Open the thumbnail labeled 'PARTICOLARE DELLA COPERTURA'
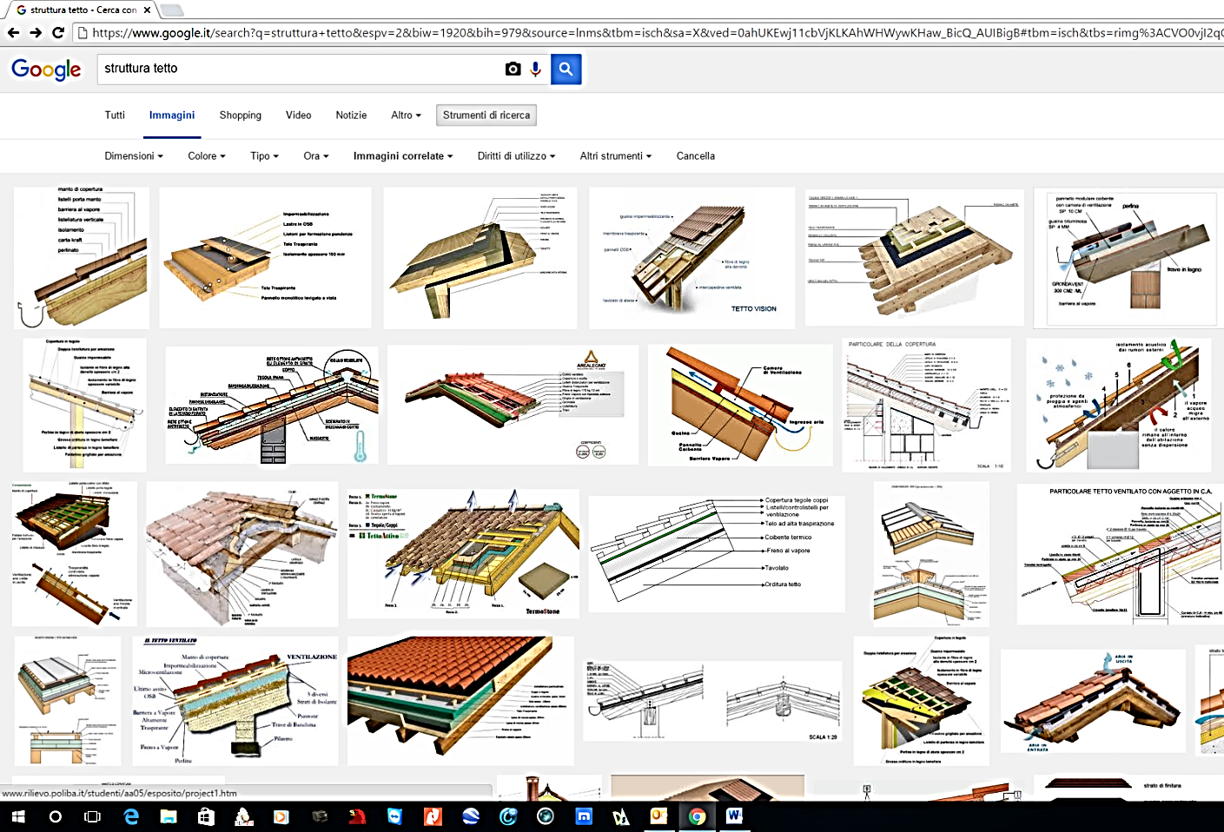 coord(927,405)
